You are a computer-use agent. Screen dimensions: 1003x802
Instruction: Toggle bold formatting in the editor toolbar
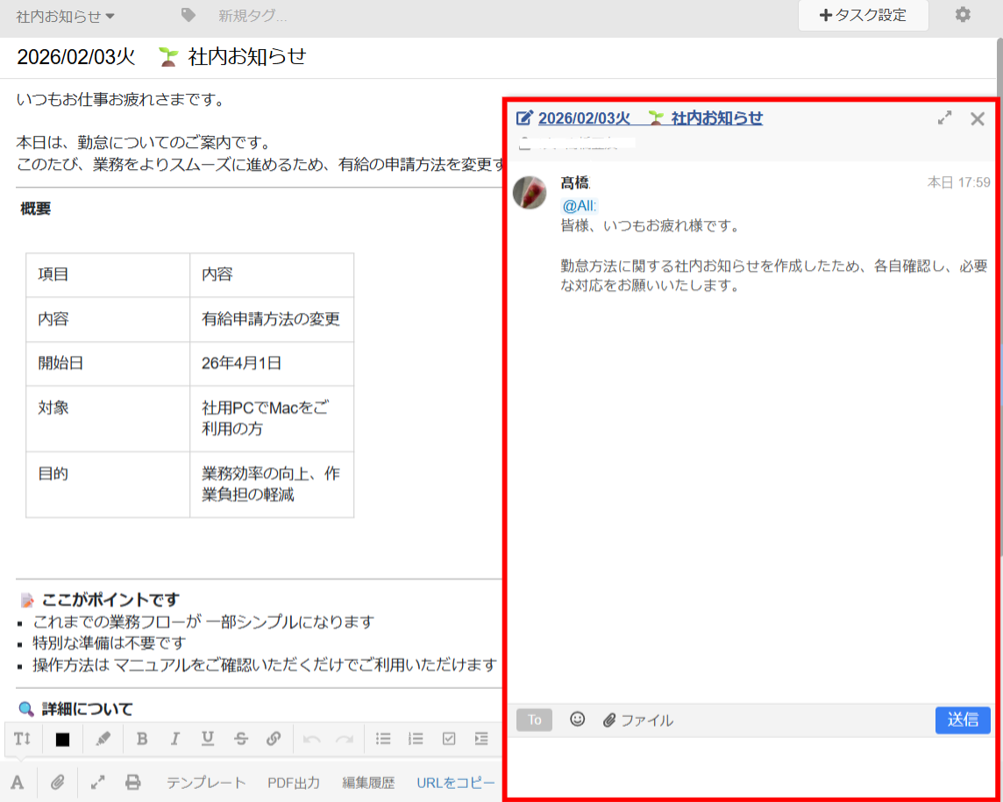tap(142, 739)
